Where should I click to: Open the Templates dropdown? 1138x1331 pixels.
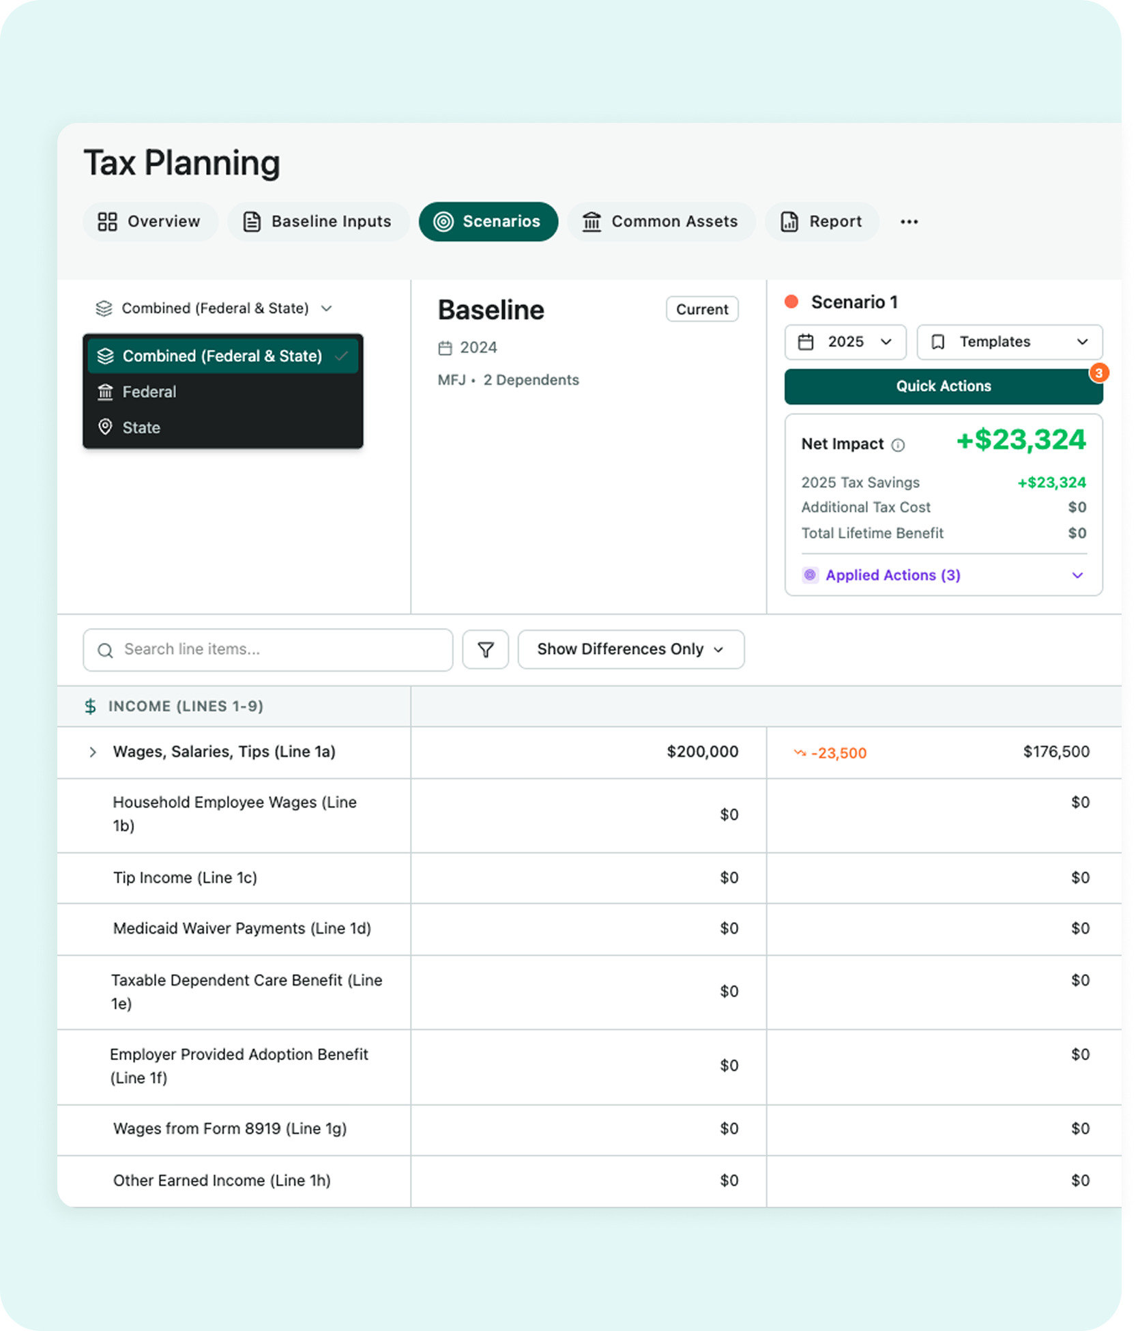1009,342
